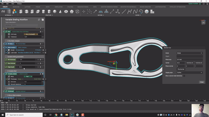The image size is (209, 117).
Task: Switch to the Modeling ribbon tab
Action: 16,7
